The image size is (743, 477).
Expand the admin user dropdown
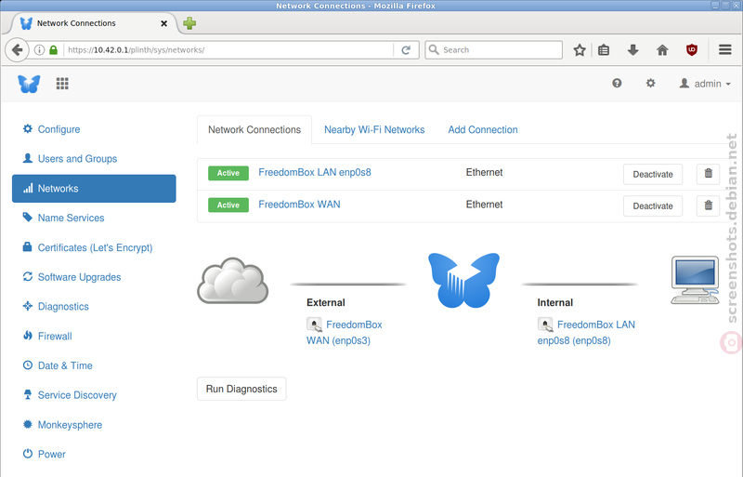[705, 84]
